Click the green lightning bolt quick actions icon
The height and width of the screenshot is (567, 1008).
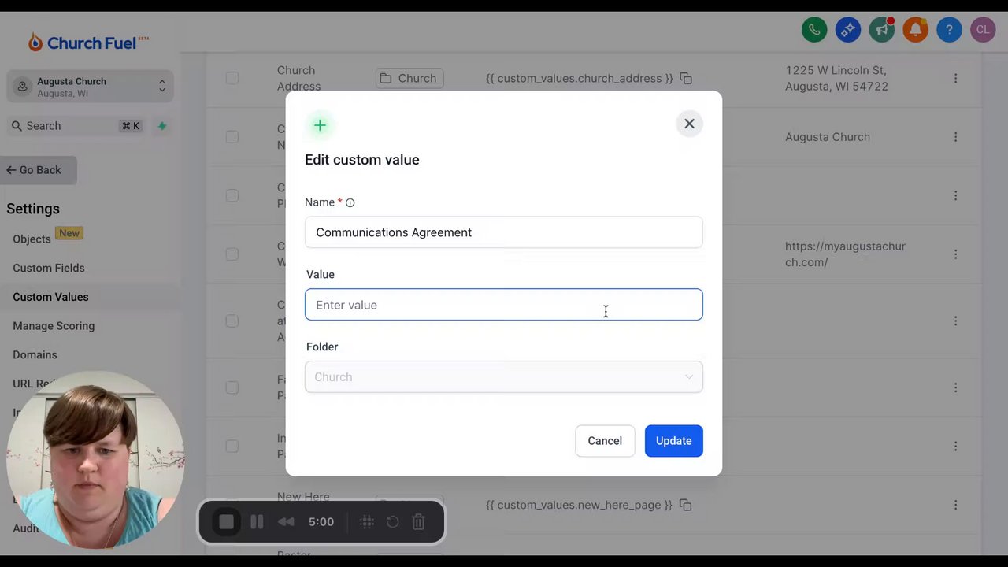point(162,126)
